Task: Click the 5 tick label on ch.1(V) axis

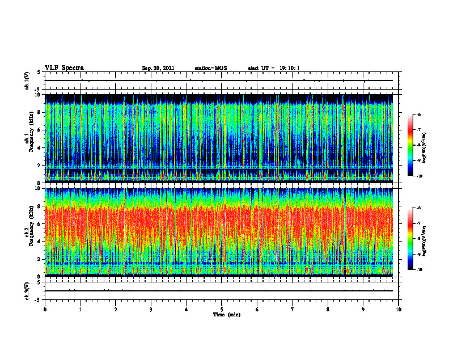Action: [40, 72]
